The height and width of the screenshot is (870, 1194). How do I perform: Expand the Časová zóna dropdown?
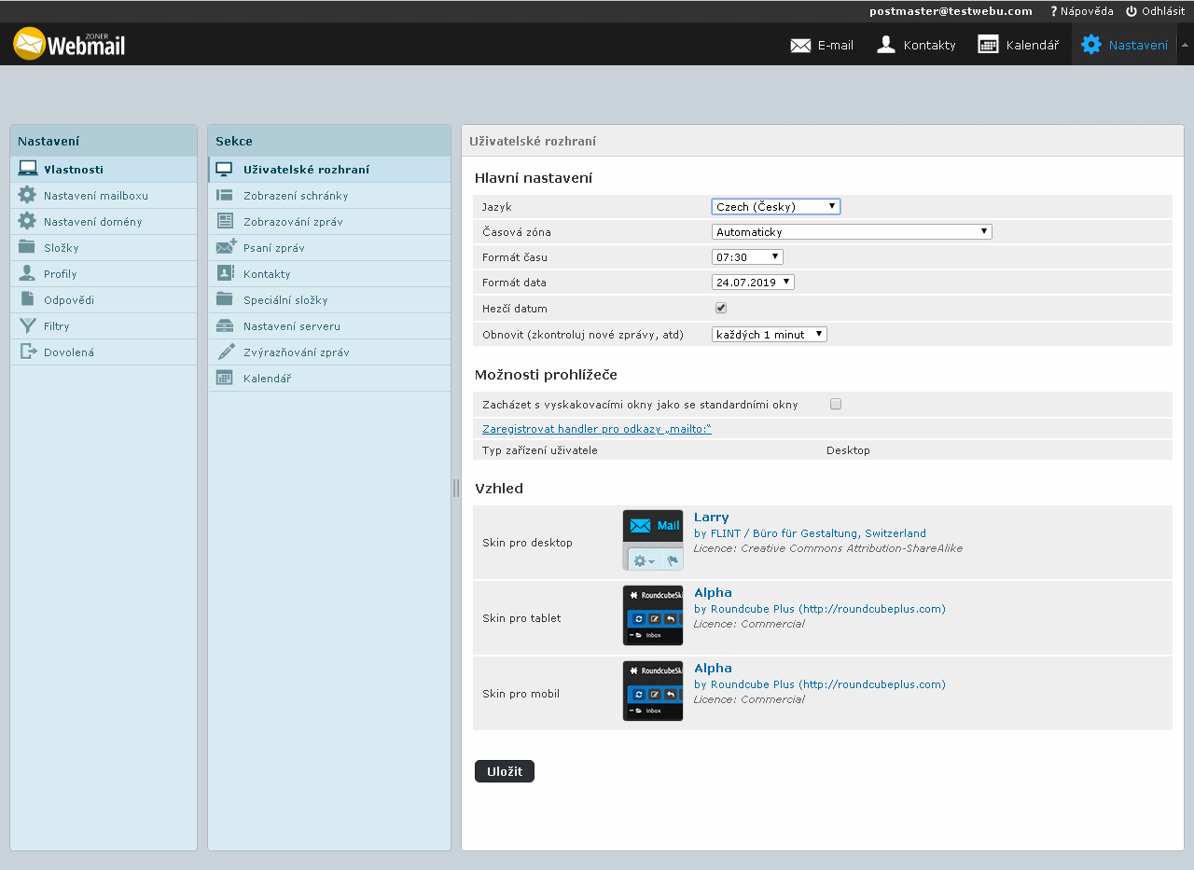click(851, 232)
